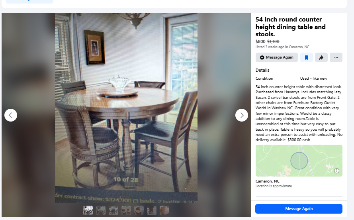Open the three-dot more options menu

pos(336,57)
